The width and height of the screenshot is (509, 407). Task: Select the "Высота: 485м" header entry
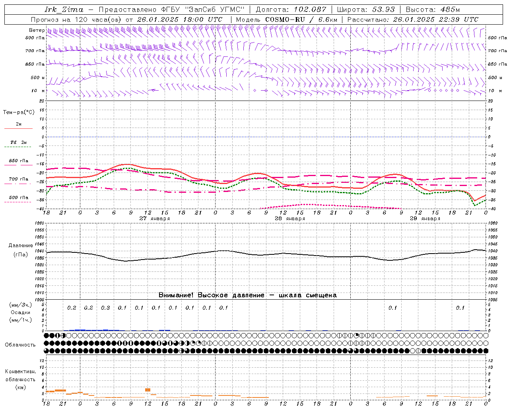point(433,10)
